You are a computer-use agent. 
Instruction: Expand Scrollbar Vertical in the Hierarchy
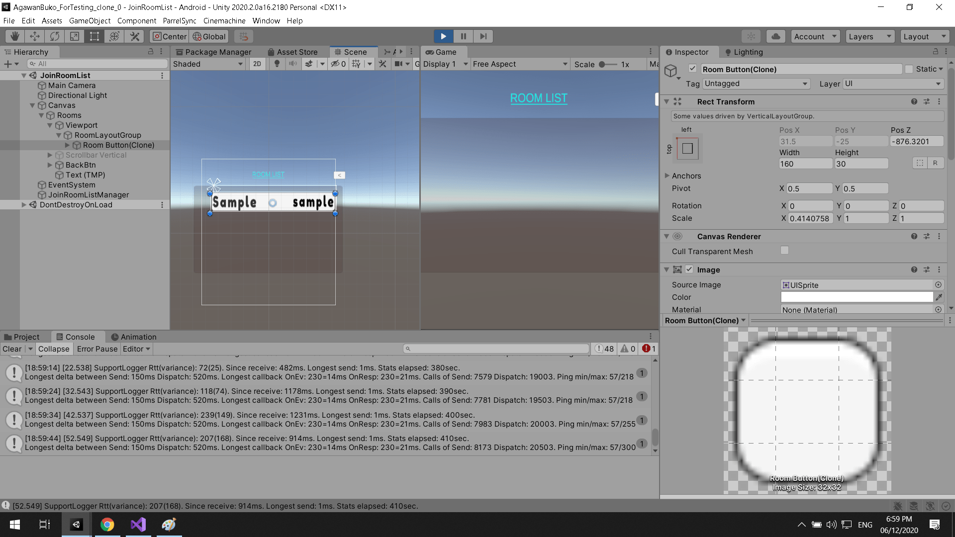pos(50,155)
